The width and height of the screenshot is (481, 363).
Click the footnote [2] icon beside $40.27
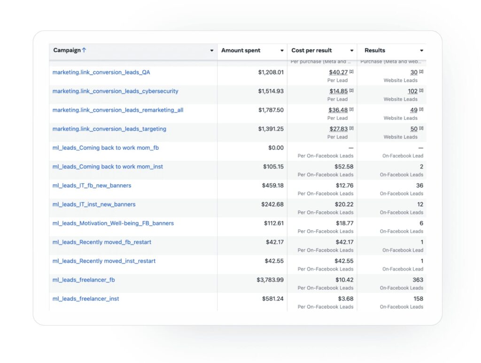click(351, 71)
